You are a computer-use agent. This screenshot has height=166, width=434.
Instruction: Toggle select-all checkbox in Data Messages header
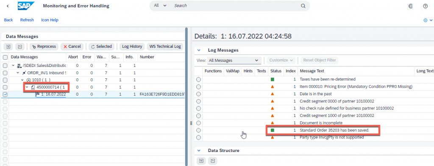[5, 57]
